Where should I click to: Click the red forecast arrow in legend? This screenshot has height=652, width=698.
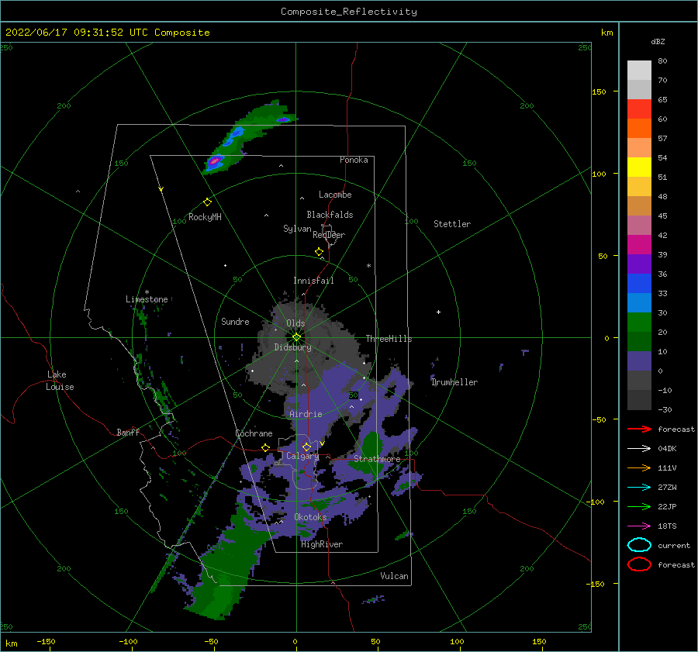(639, 429)
